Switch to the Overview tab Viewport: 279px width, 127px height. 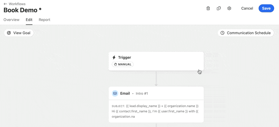12,20
